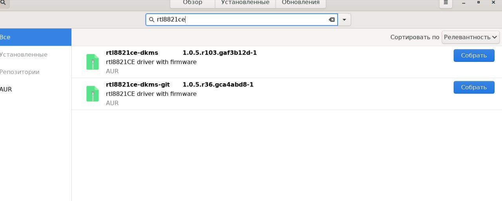The width and height of the screenshot is (502, 201).
Task: Maximize the package manager window
Action: point(478,3)
